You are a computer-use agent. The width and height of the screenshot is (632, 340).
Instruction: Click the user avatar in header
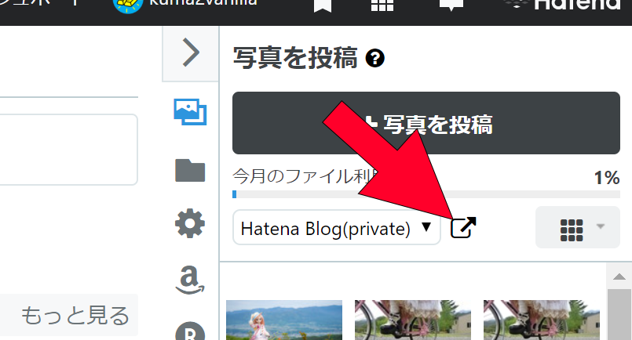pos(128,5)
